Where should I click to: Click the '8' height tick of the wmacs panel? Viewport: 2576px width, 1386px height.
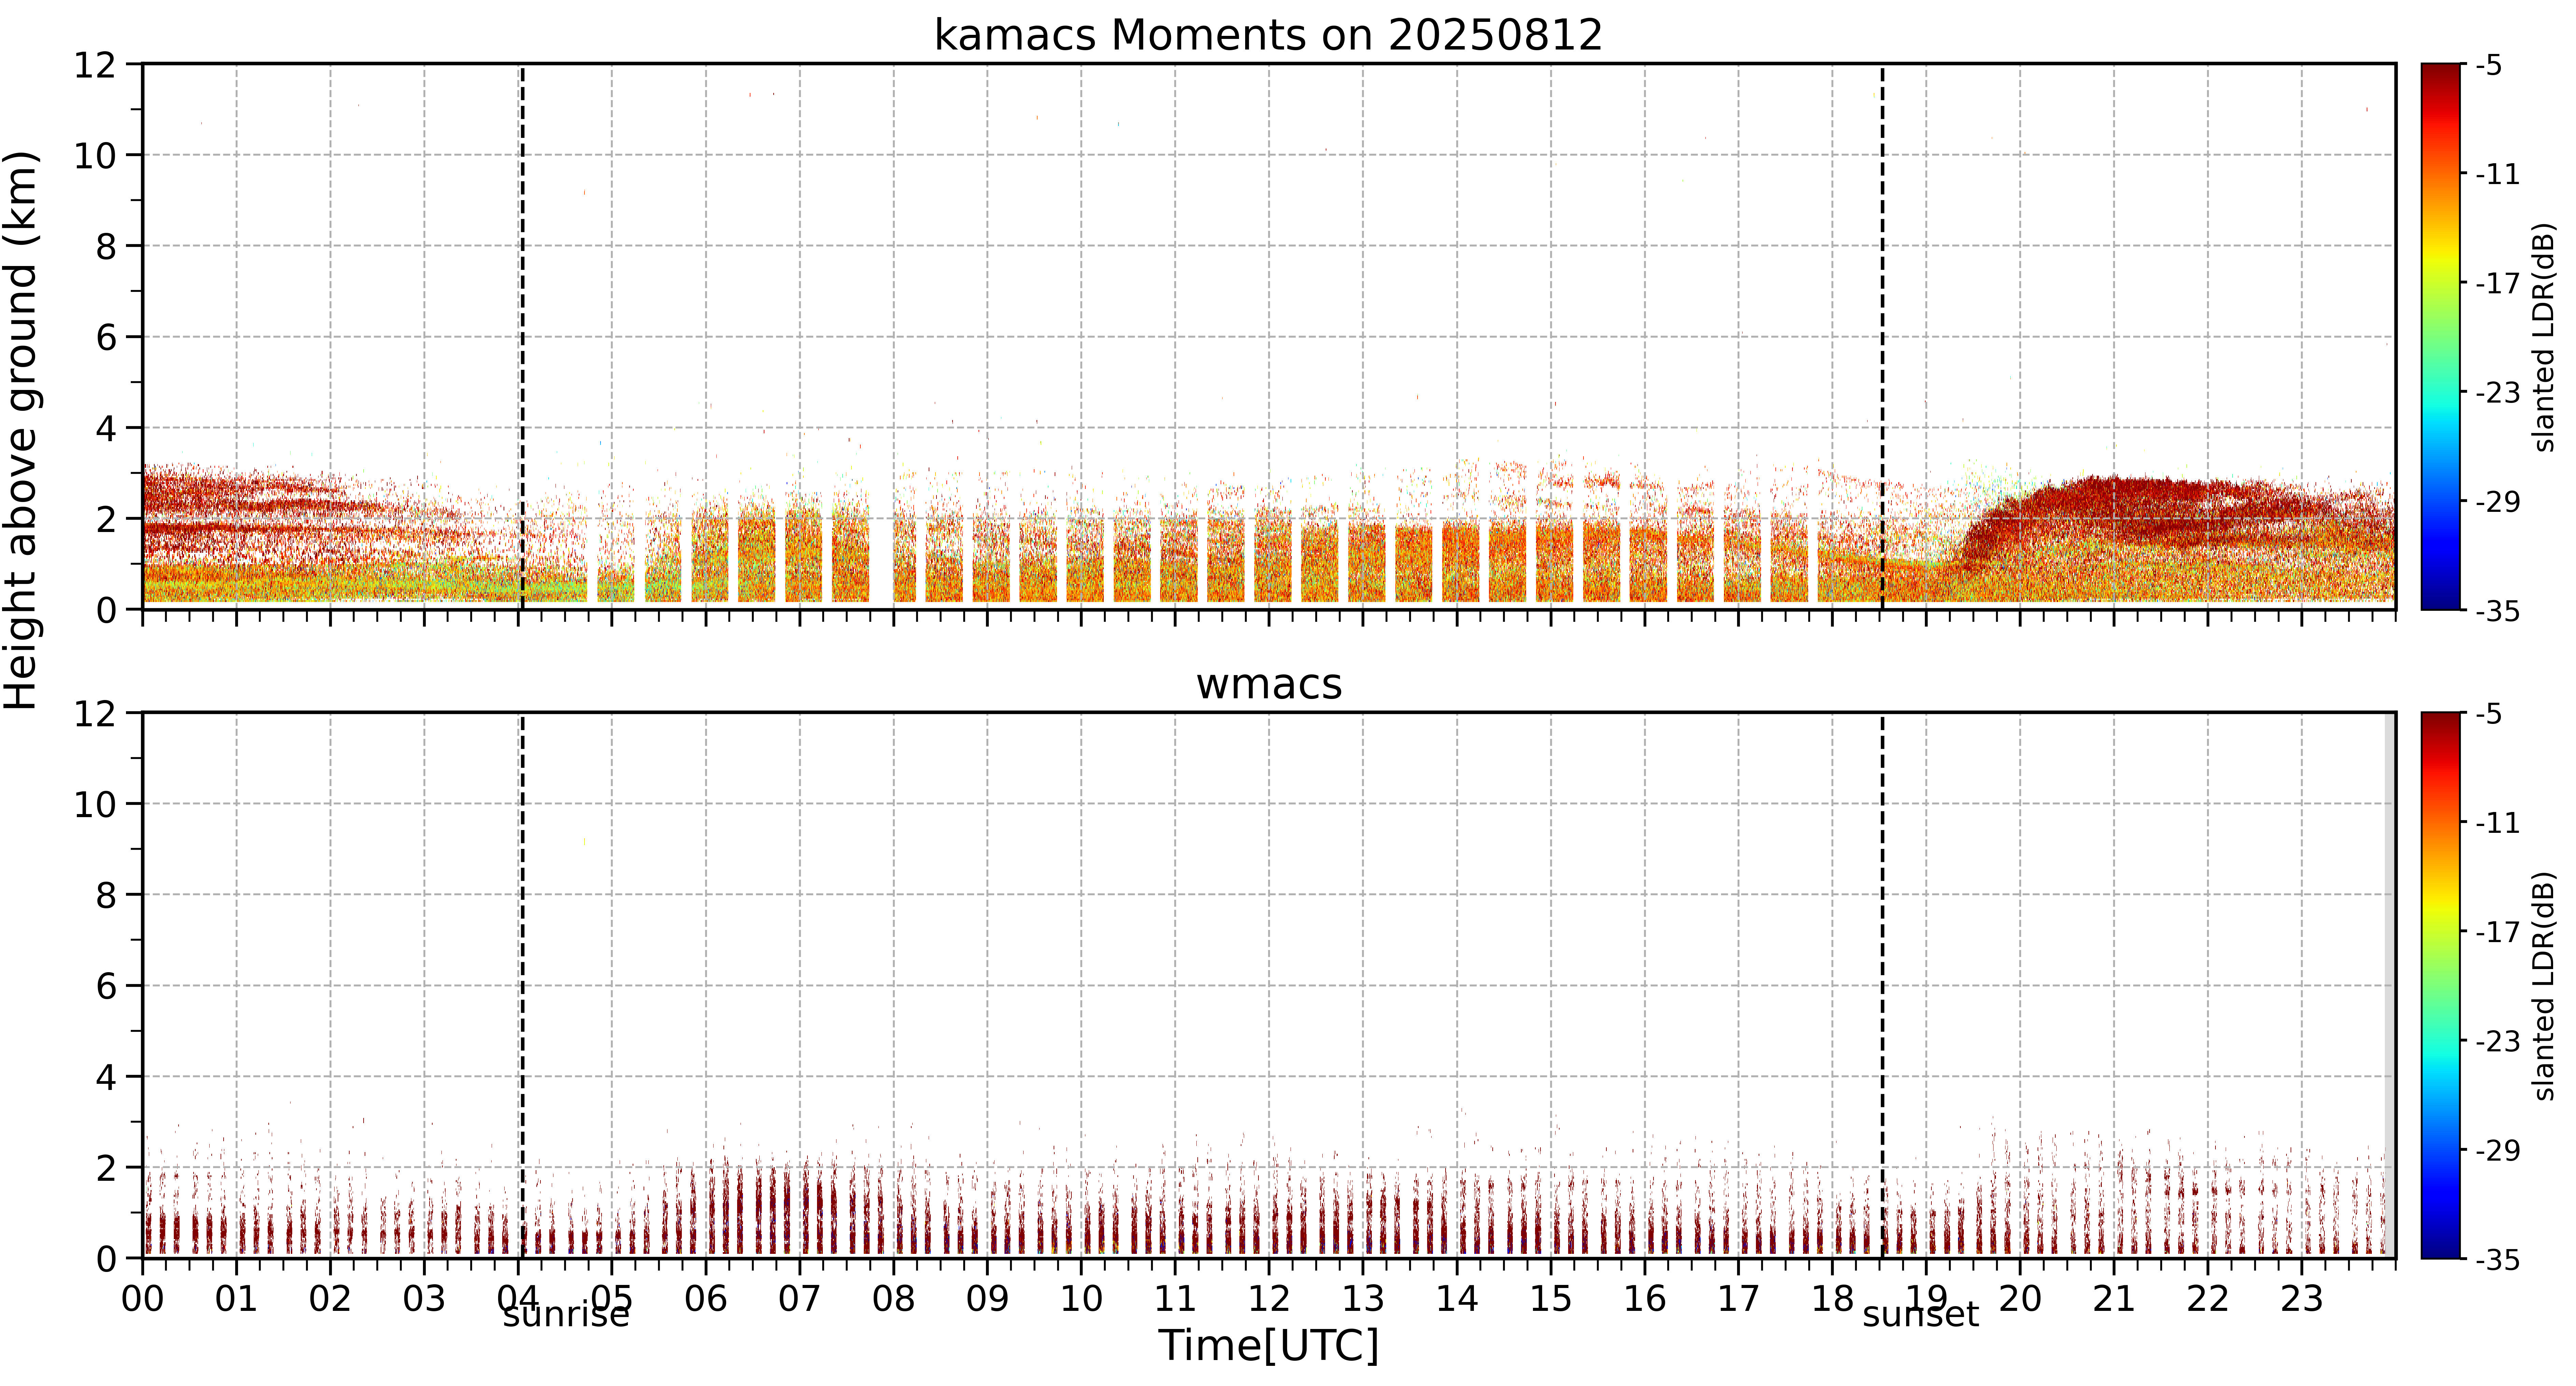pyautogui.click(x=106, y=895)
